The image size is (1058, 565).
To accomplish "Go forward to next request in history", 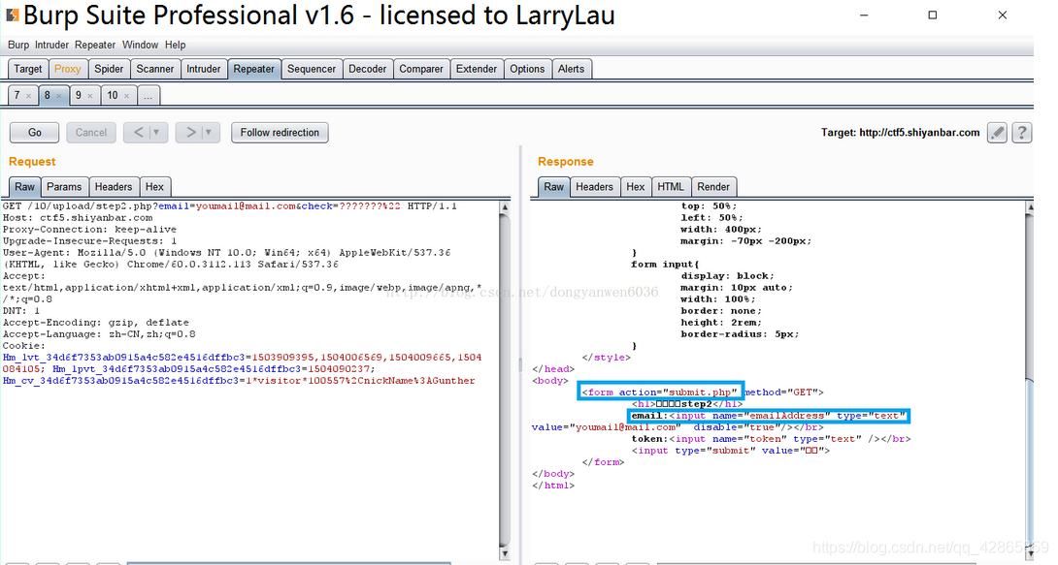I will coord(190,133).
